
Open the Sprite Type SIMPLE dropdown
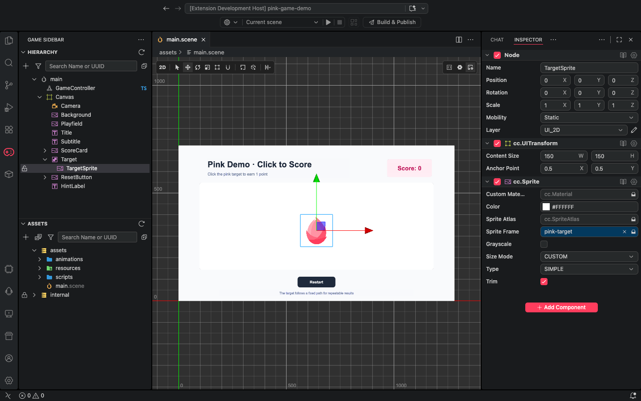(589, 269)
